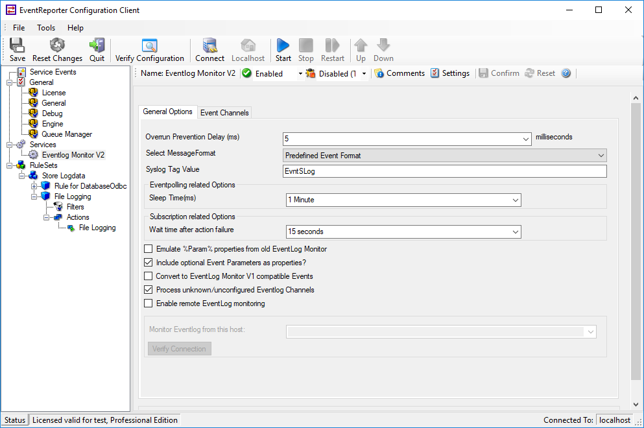Open Sleep Time dropdown
Image resolution: width=644 pixels, height=428 pixels.
(516, 200)
